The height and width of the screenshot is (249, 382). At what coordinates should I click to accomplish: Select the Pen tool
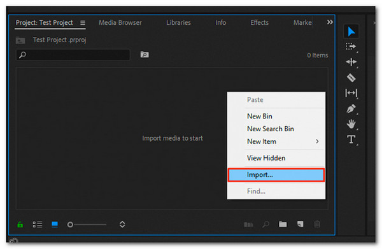pos(351,109)
